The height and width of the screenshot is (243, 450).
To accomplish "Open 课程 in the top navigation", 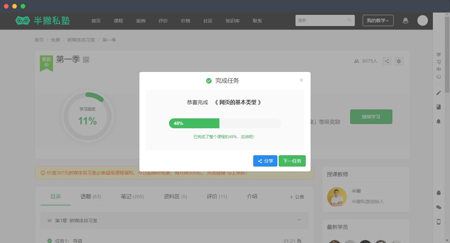I will (x=118, y=21).
